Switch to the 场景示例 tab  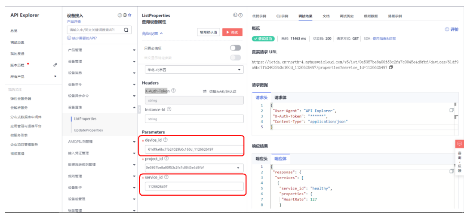[x=395, y=16]
